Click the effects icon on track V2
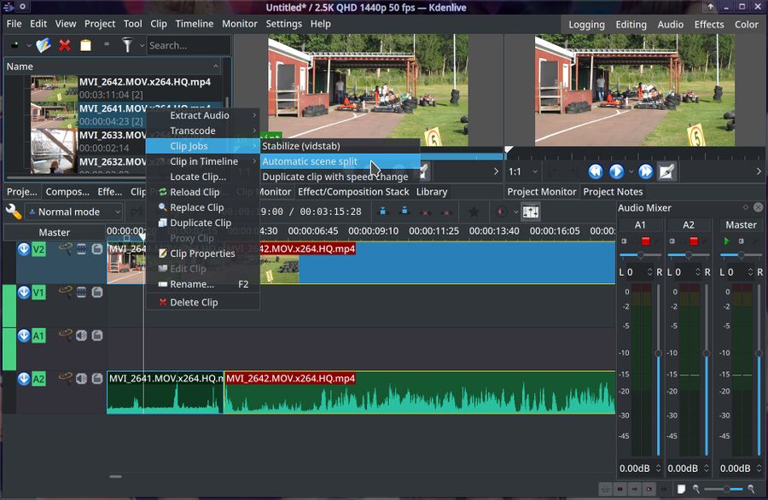 (65, 249)
